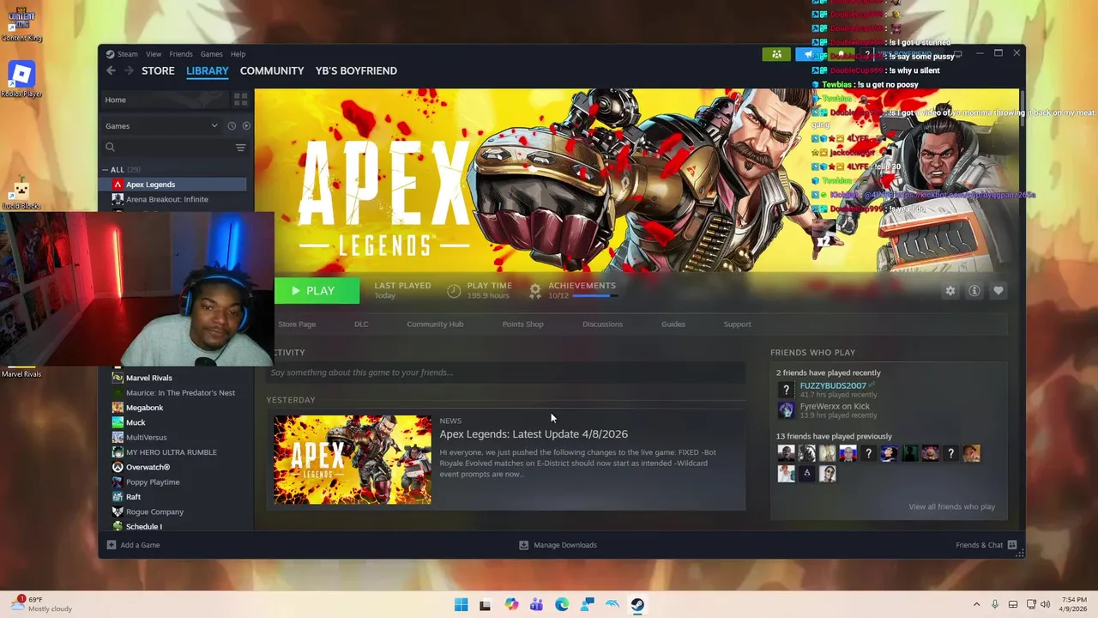The height and width of the screenshot is (618, 1098).
Task: Click the MultiVersus game icon
Action: [118, 438]
